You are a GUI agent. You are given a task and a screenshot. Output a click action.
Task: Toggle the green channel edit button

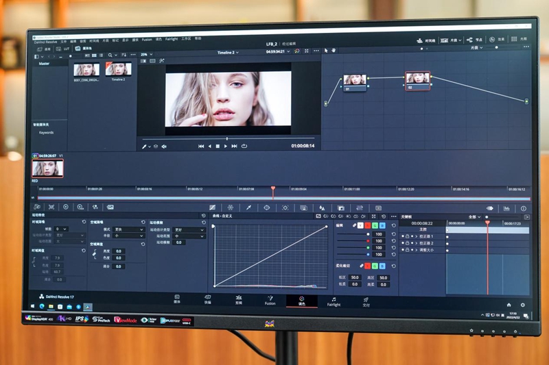[374, 225]
